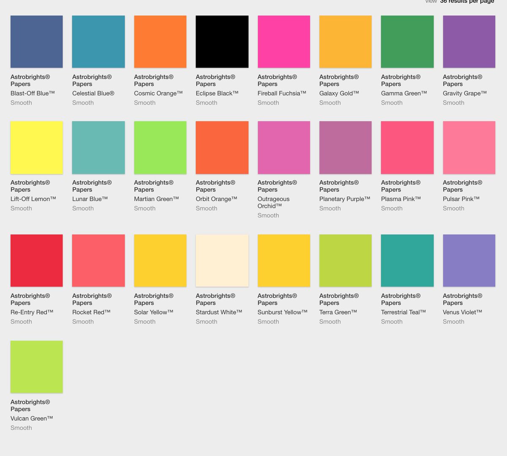Select the Sunburst Yellow swatch
This screenshot has width=507, height=456.
click(x=284, y=261)
